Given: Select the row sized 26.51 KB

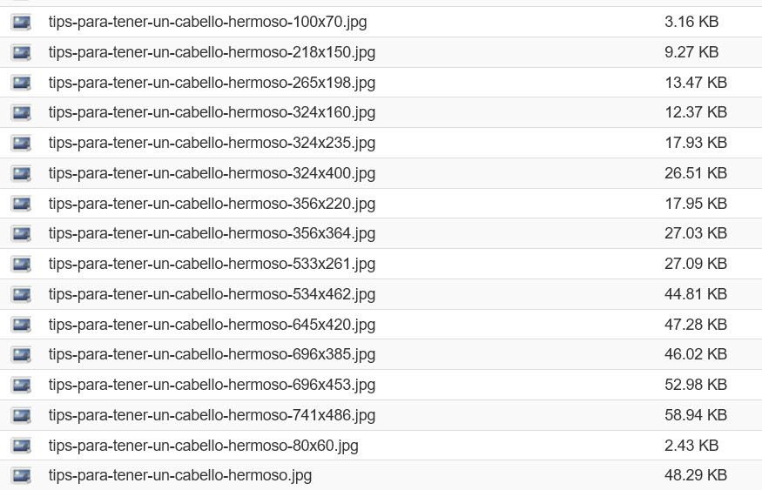Looking at the screenshot, I should click(x=381, y=173).
